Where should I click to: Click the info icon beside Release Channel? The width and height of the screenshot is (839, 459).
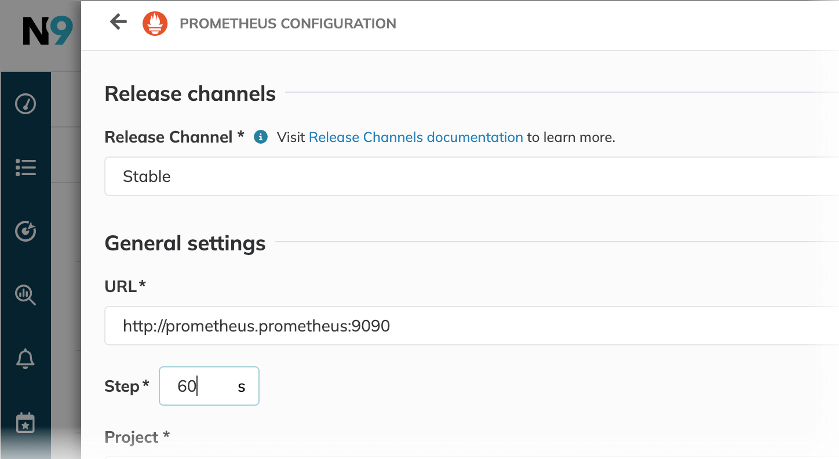[x=261, y=137]
